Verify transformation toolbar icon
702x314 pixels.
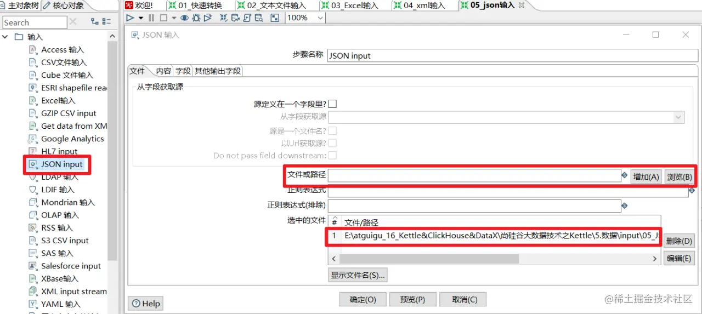[224, 18]
